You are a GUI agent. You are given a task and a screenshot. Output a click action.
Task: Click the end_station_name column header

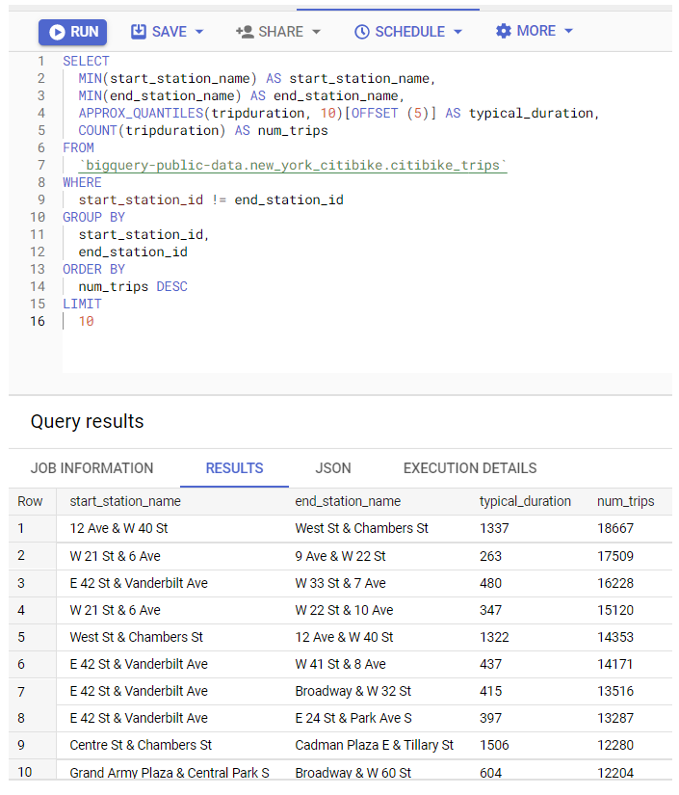348,501
